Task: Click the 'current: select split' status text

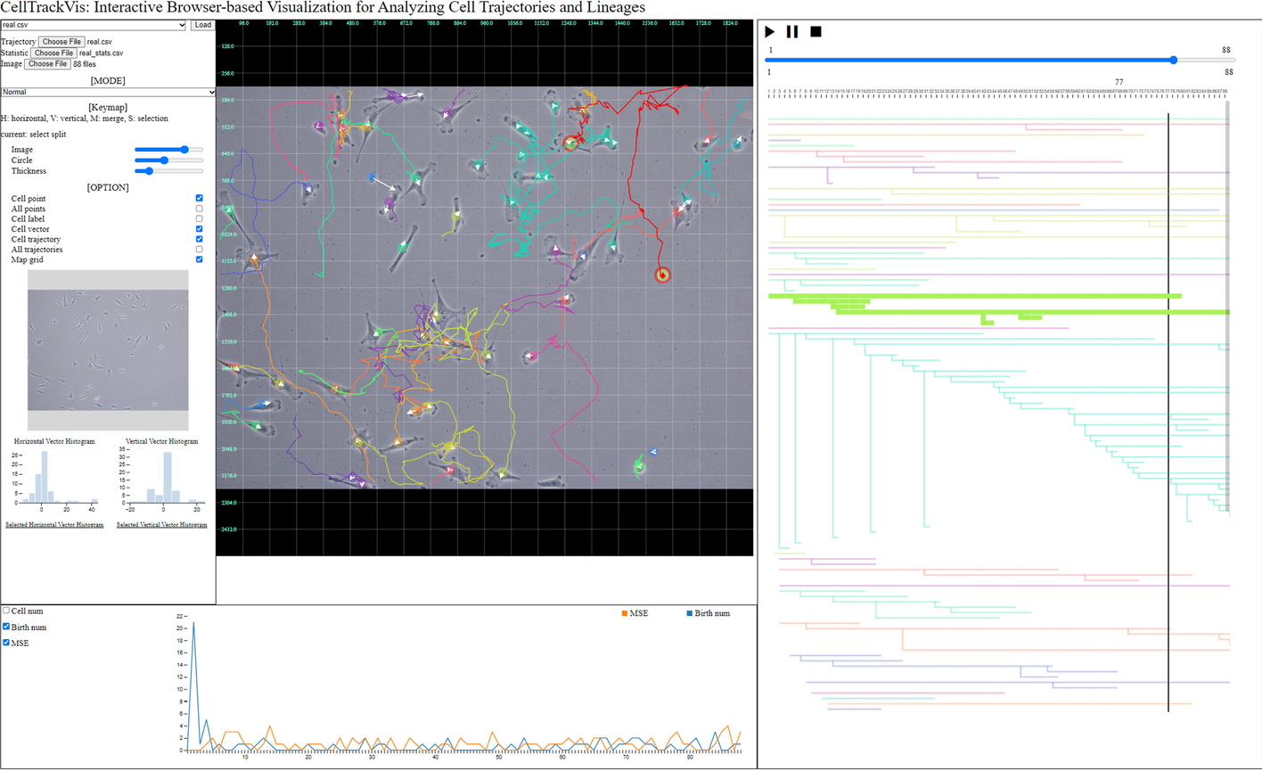Action: [34, 135]
